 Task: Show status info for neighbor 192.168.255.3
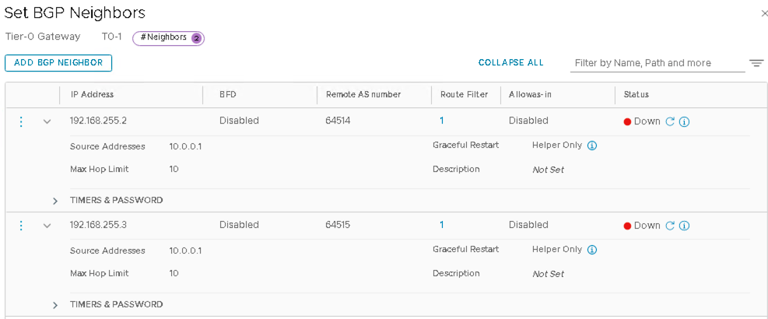(685, 226)
